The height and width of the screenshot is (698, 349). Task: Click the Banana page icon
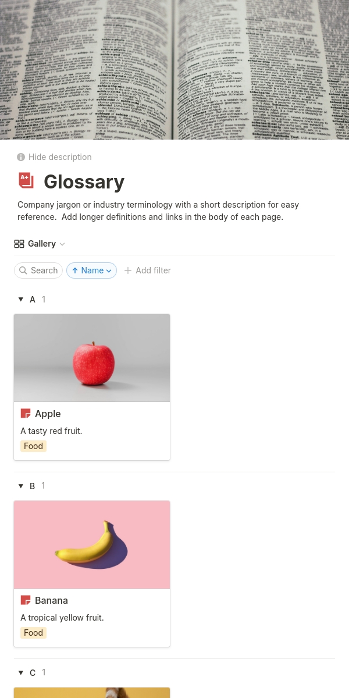coord(26,600)
